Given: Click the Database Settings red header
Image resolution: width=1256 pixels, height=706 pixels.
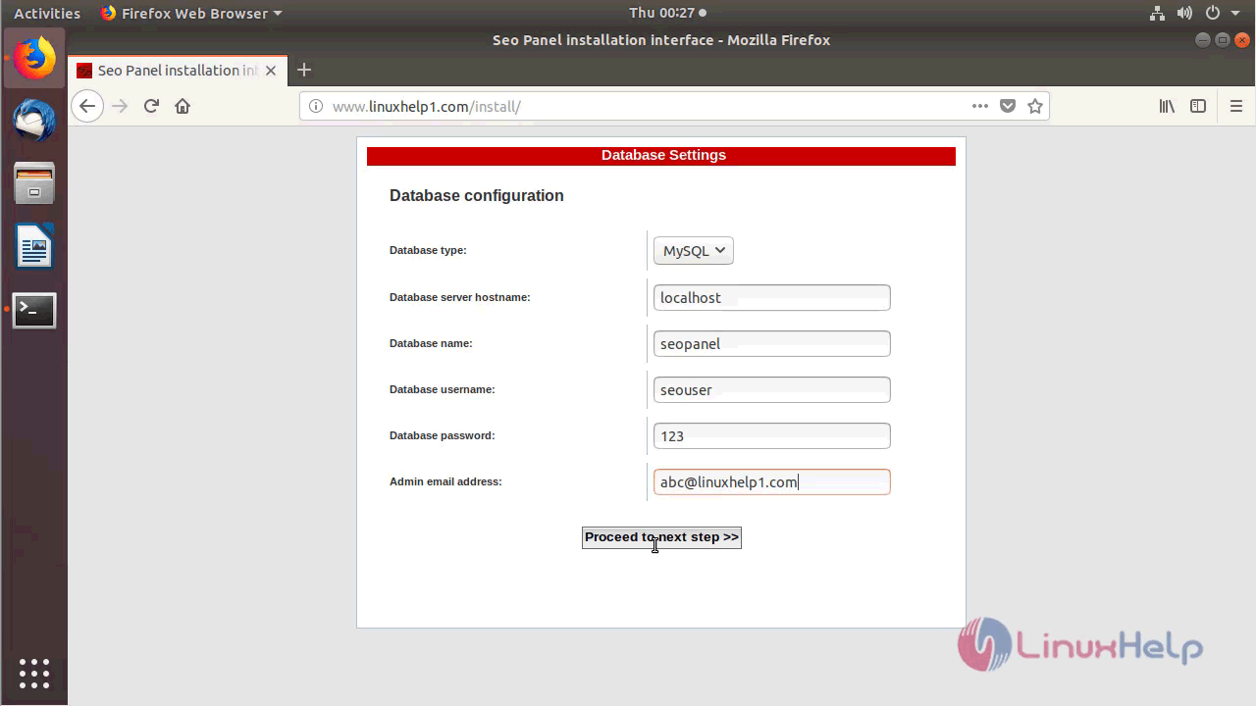Looking at the screenshot, I should click(661, 156).
